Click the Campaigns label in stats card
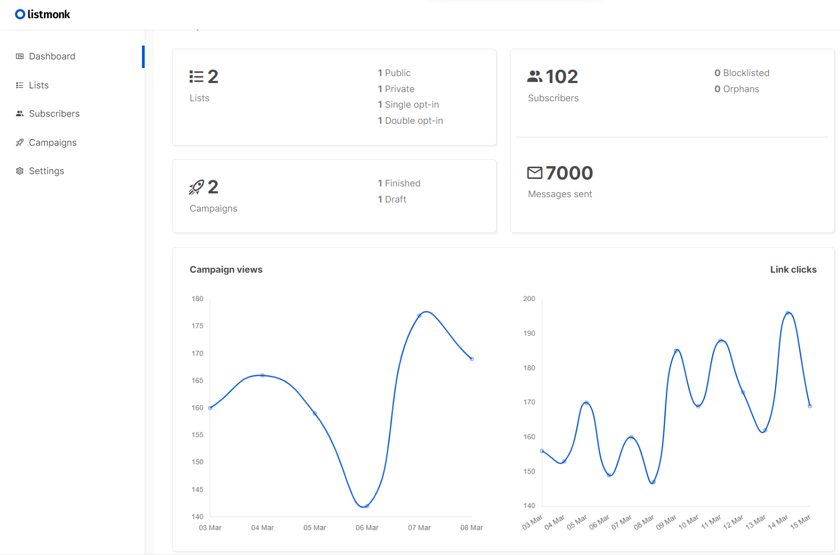This screenshot has height=555, width=840. click(213, 208)
